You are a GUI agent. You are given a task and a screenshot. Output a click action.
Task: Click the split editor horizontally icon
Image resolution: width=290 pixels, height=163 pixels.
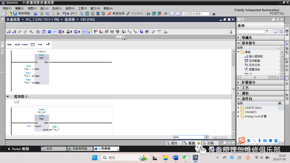pyautogui.click(x=172, y=13)
